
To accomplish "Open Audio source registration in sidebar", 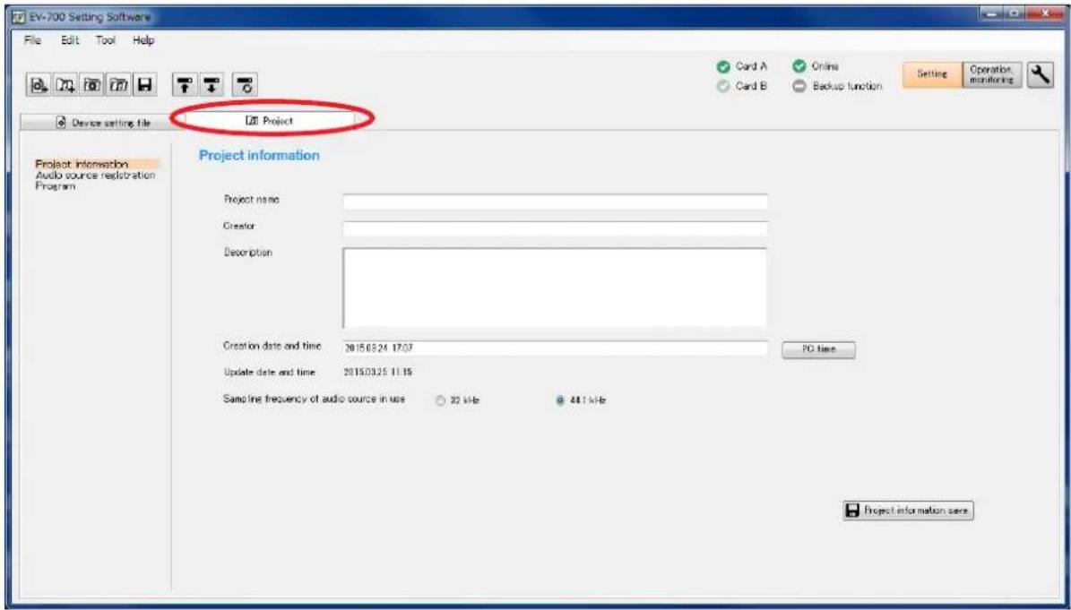I will tap(95, 176).
